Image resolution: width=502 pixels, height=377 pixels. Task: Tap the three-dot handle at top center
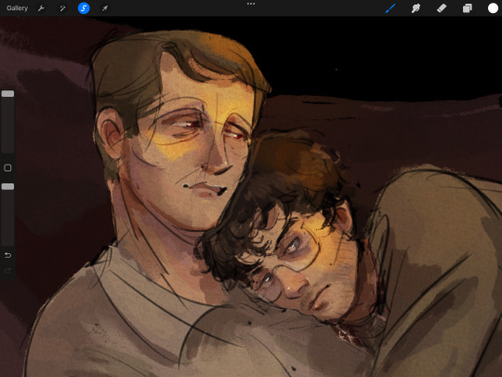point(251,4)
